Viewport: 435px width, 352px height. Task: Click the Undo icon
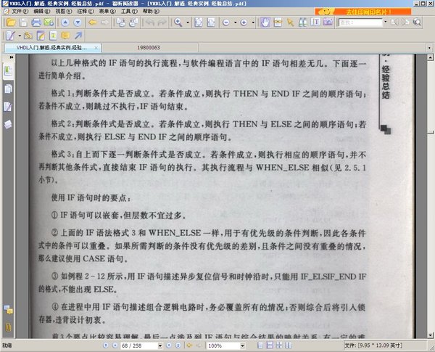150,22
